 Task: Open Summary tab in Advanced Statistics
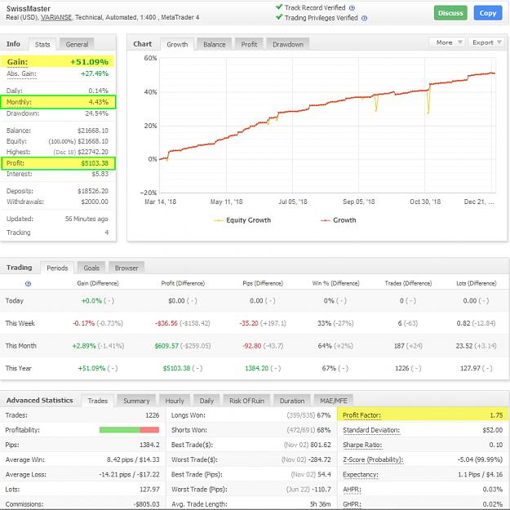coord(136,401)
